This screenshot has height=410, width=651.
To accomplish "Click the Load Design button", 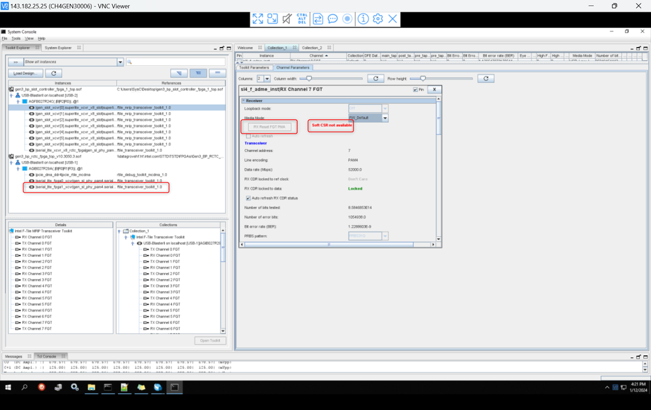I will (x=25, y=74).
